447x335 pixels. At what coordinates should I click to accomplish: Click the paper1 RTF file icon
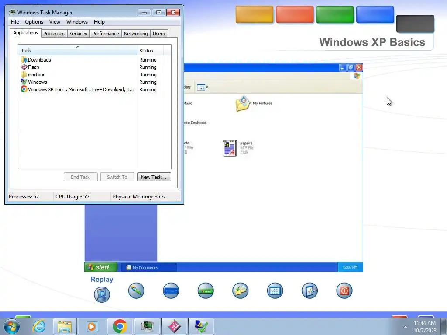tap(230, 148)
